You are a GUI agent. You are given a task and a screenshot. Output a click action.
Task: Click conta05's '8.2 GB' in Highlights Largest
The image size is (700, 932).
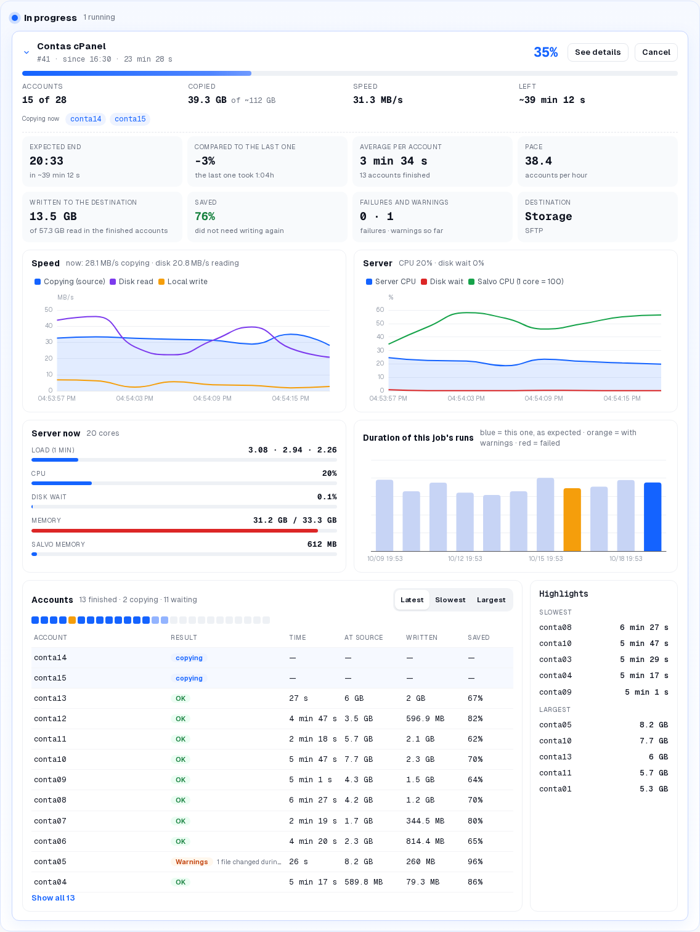[x=654, y=725]
